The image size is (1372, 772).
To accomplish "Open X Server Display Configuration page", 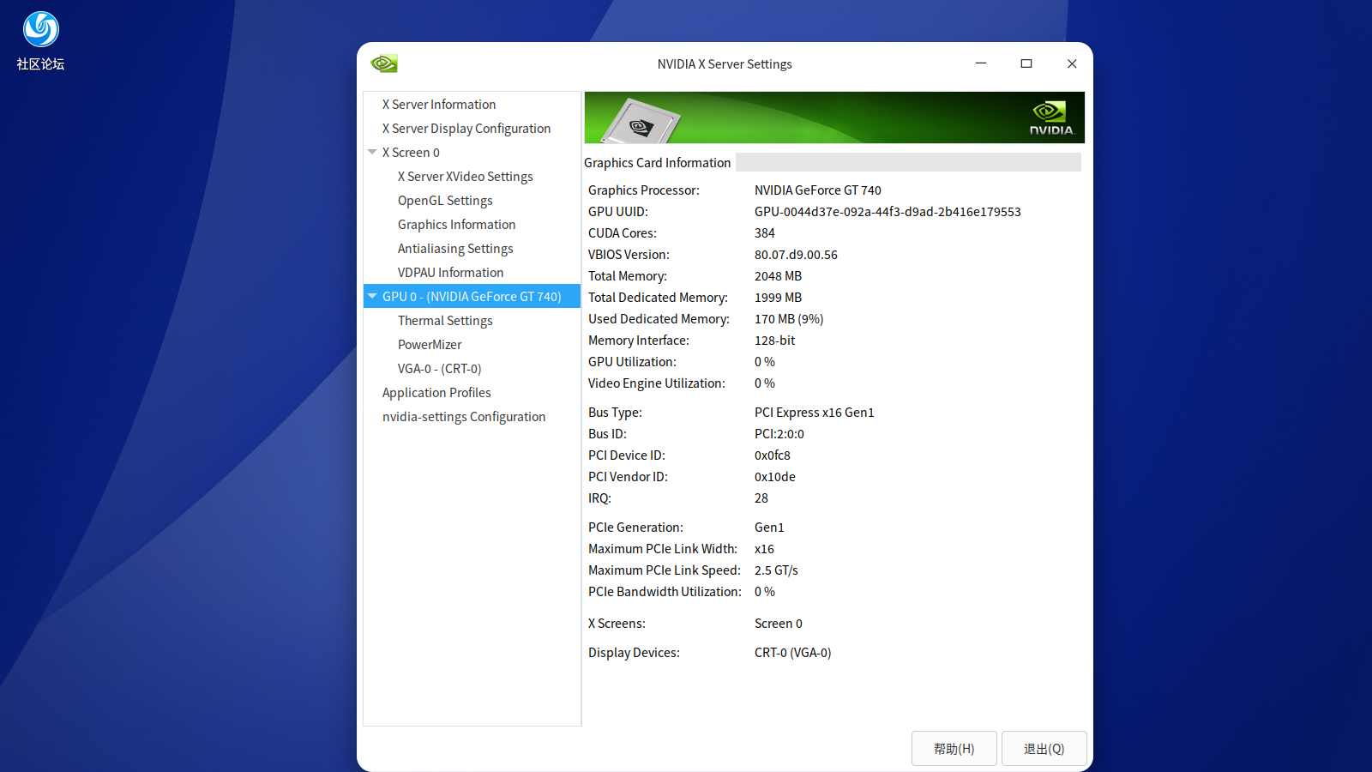I will pos(466,129).
